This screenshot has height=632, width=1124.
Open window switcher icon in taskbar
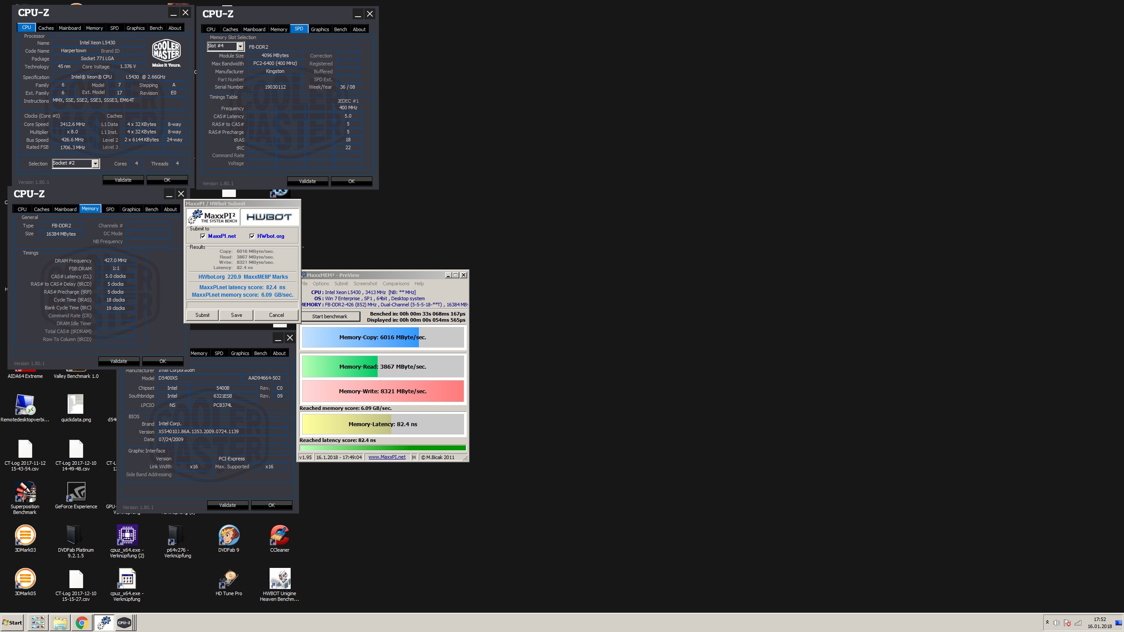[x=38, y=622]
